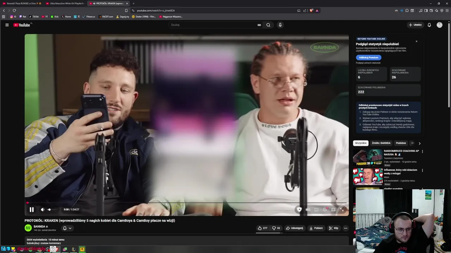Select the Źródło: BANNDA filter chip
Image resolution: width=451 pixels, height=253 pixels.
pyautogui.click(x=381, y=143)
